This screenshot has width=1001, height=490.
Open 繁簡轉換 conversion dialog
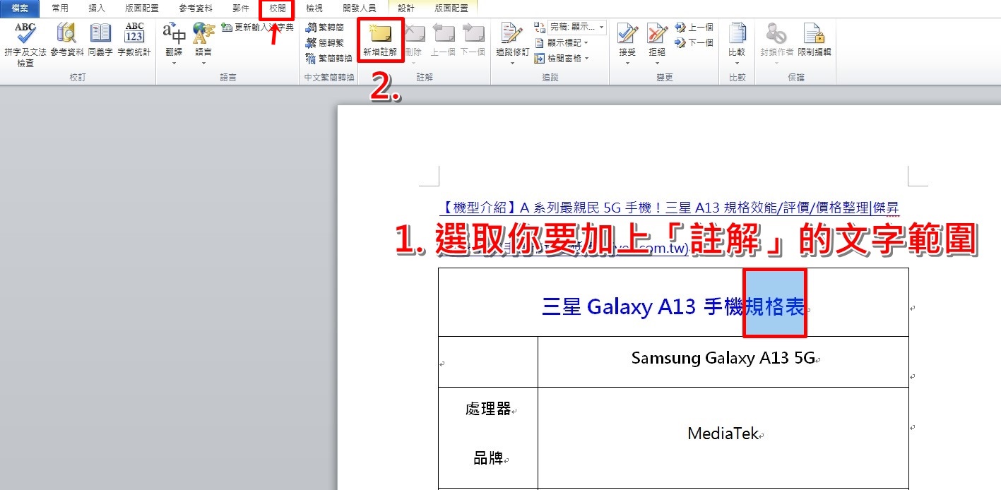click(328, 59)
